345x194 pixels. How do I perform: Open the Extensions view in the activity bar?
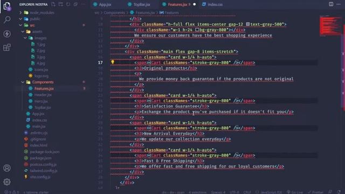tap(7, 47)
